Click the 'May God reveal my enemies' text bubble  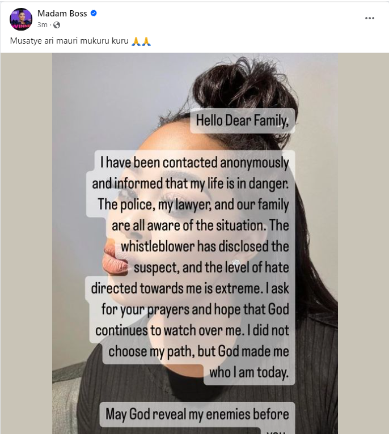[x=197, y=414]
